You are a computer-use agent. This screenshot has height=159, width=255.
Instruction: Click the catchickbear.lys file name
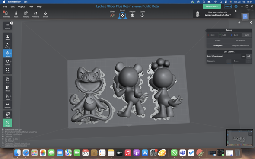13,130
